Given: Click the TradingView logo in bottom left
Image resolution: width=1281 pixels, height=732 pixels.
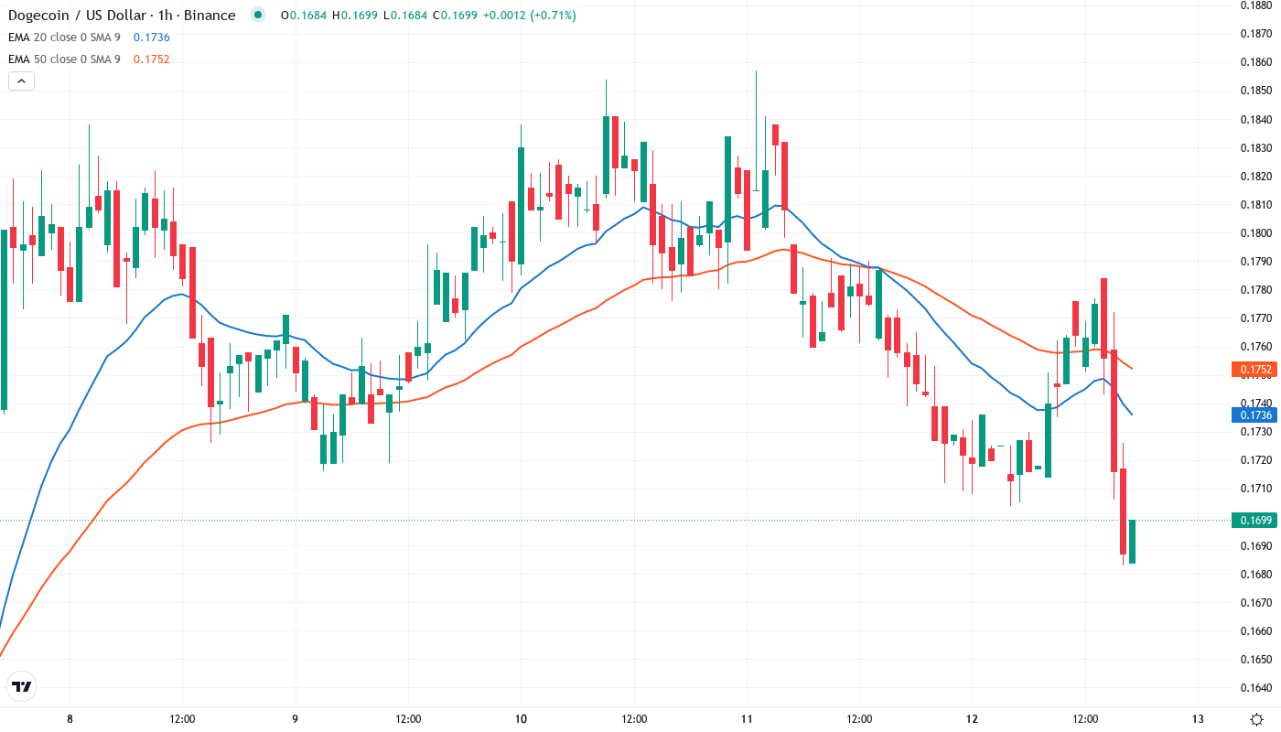Looking at the screenshot, I should [x=22, y=686].
